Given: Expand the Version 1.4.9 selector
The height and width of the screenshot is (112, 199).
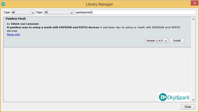Looking at the screenshot, I should (157, 41).
